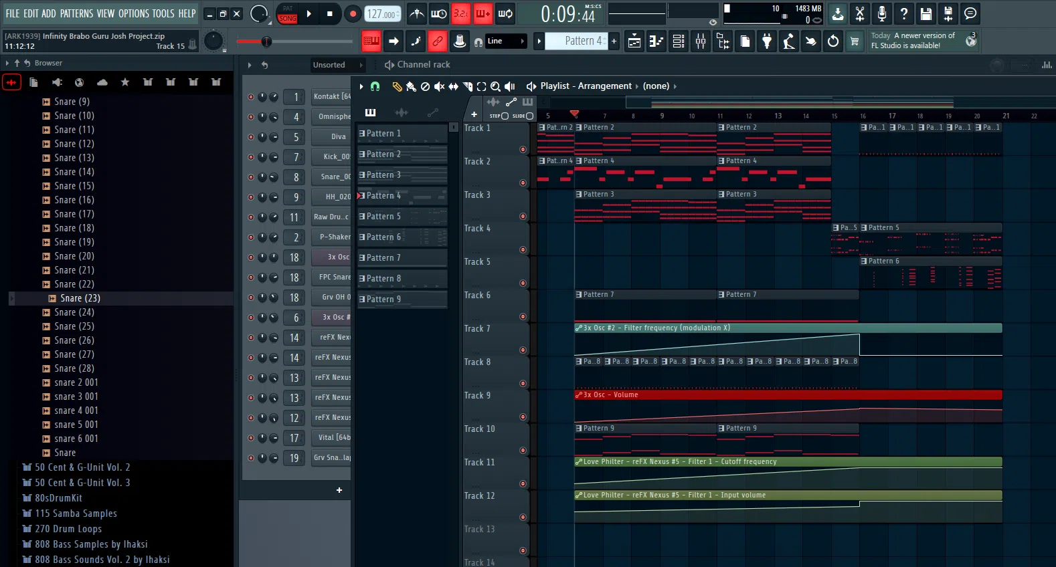Add a new pattern with plus button
The image size is (1056, 567).
coord(614,41)
